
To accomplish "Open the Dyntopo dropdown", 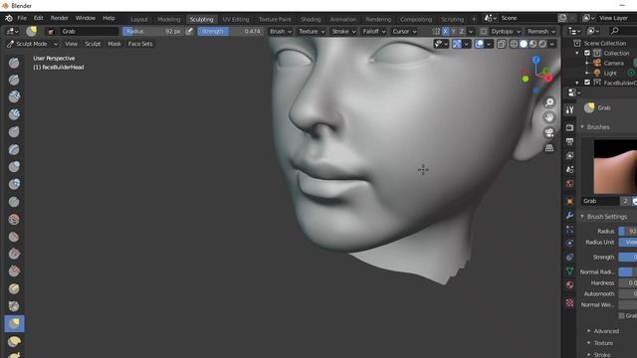I will 506,31.
